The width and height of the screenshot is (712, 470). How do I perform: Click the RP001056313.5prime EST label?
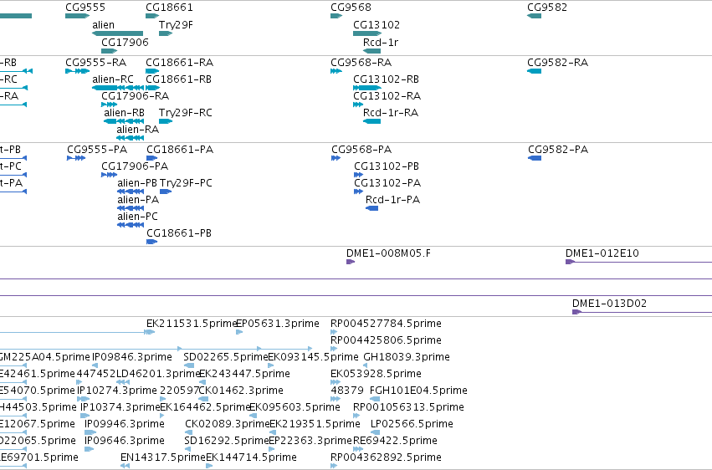point(408,407)
